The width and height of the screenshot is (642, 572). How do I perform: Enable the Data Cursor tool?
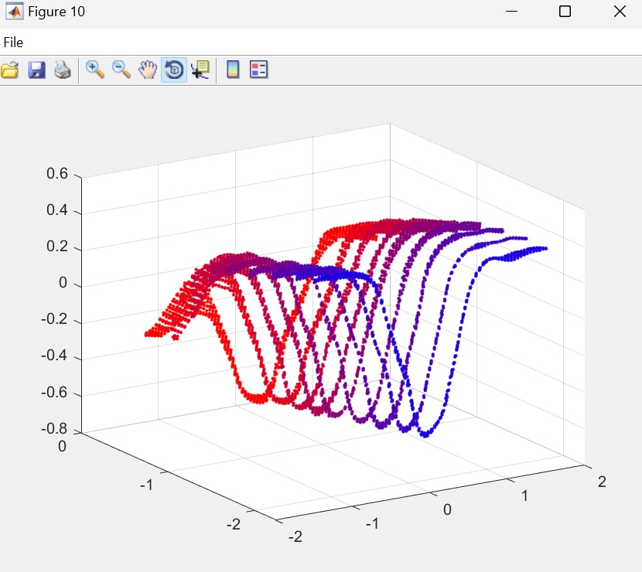(200, 70)
